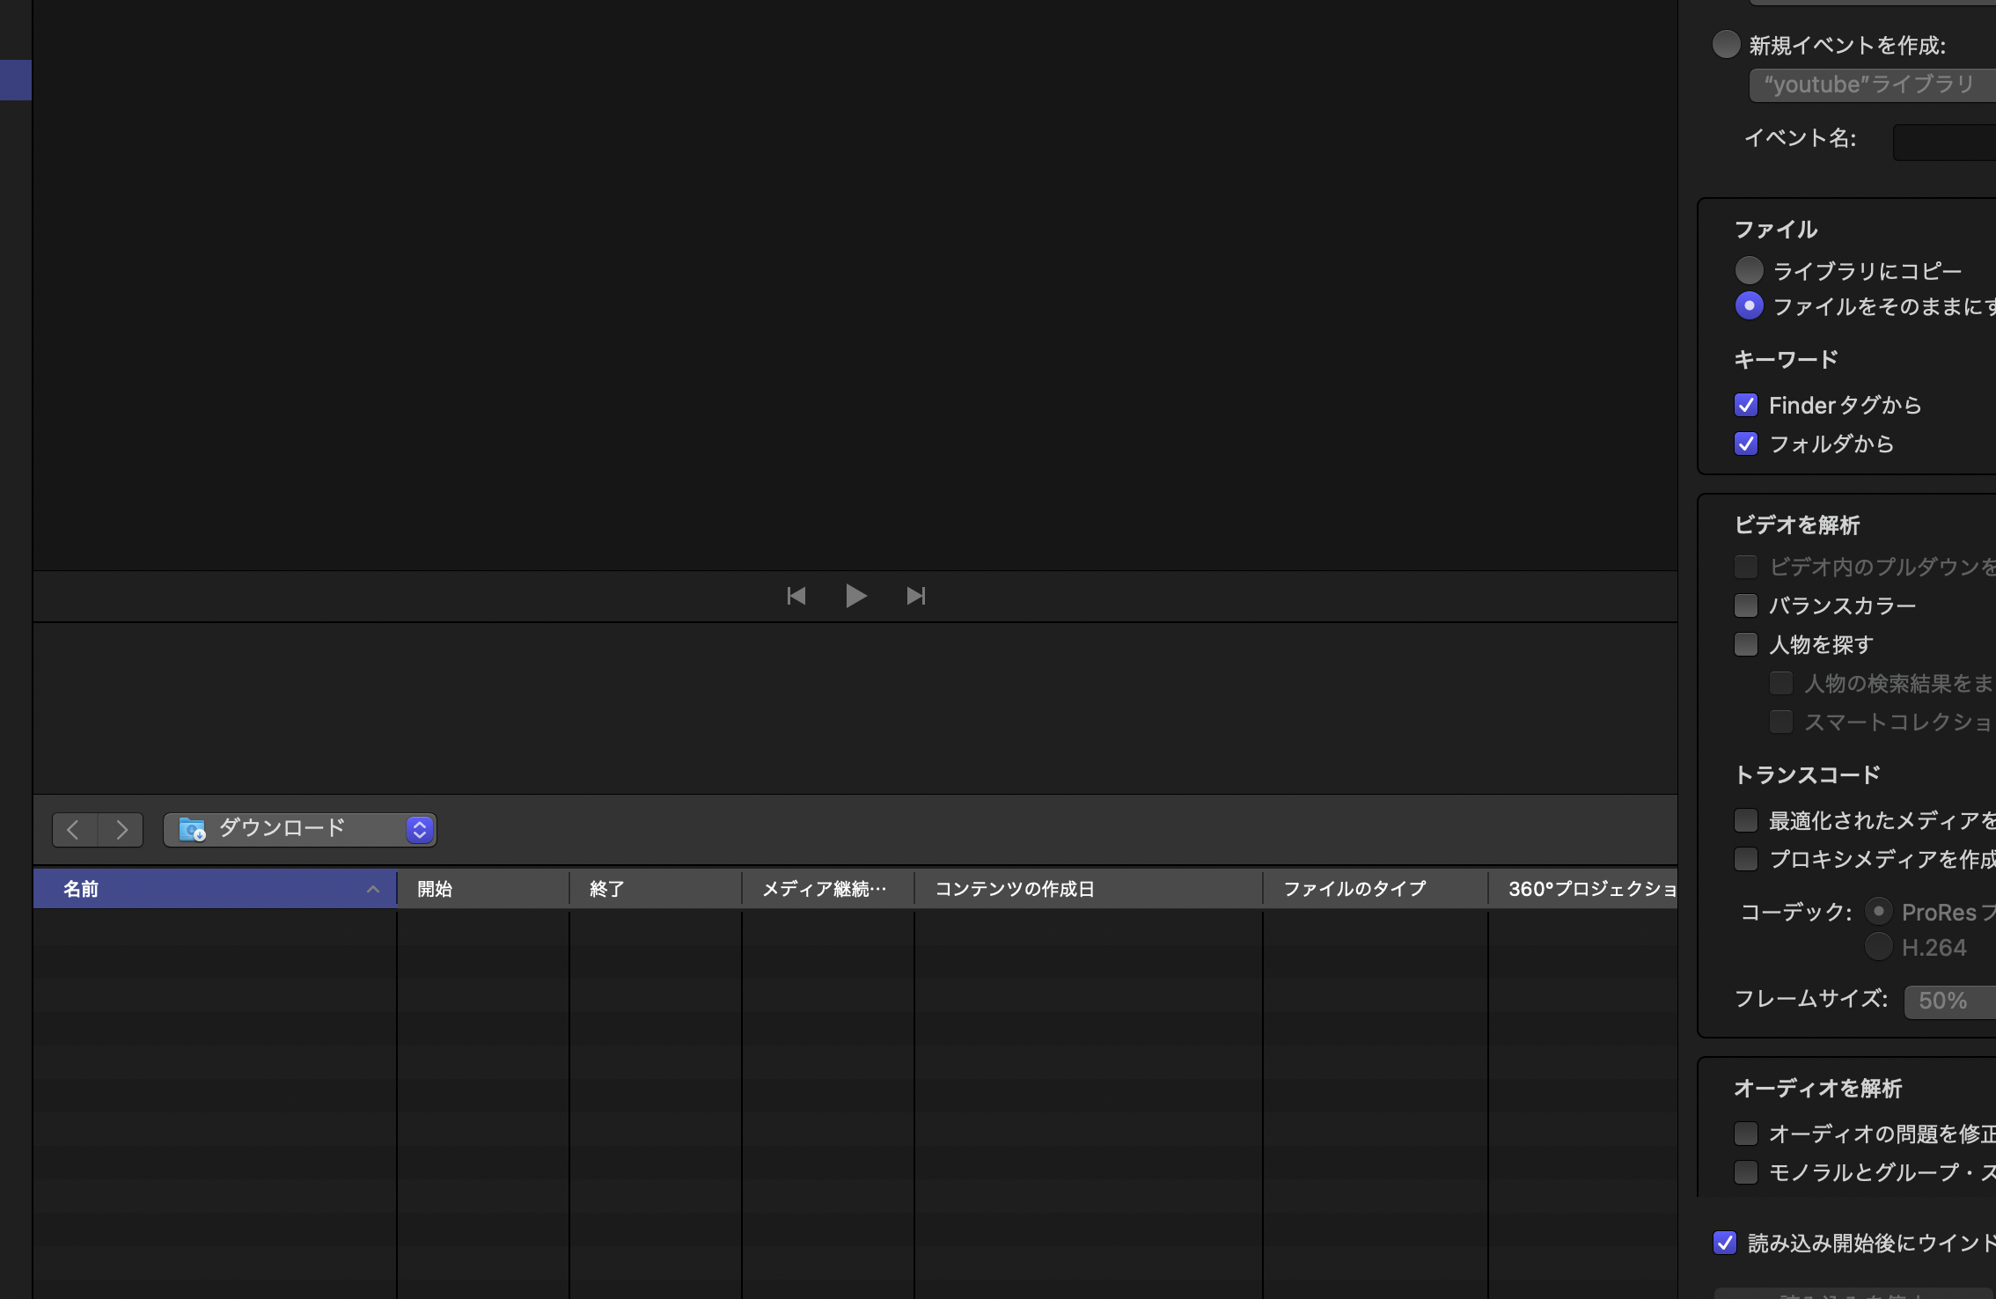The image size is (1996, 1299).
Task: Uncheck フォルダから keyword checkbox
Action: click(1746, 444)
